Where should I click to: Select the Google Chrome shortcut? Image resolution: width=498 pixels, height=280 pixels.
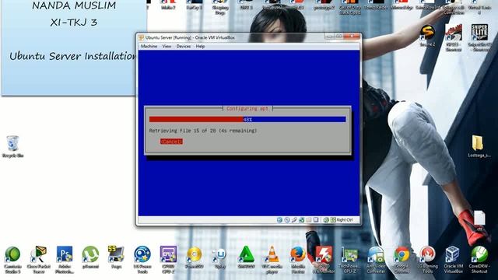click(402, 259)
